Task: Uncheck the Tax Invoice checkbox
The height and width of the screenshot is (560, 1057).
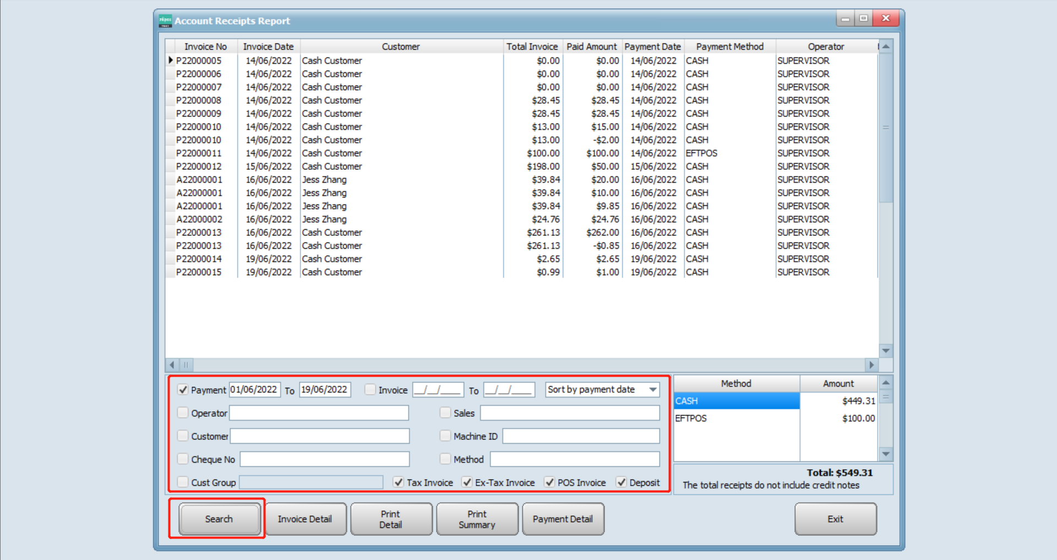Action: pyautogui.click(x=399, y=482)
